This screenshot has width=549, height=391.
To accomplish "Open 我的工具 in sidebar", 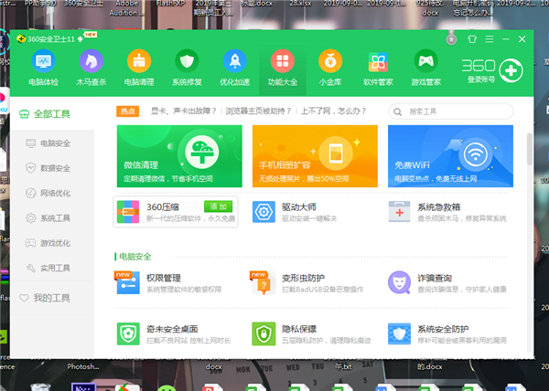I will (45, 298).
